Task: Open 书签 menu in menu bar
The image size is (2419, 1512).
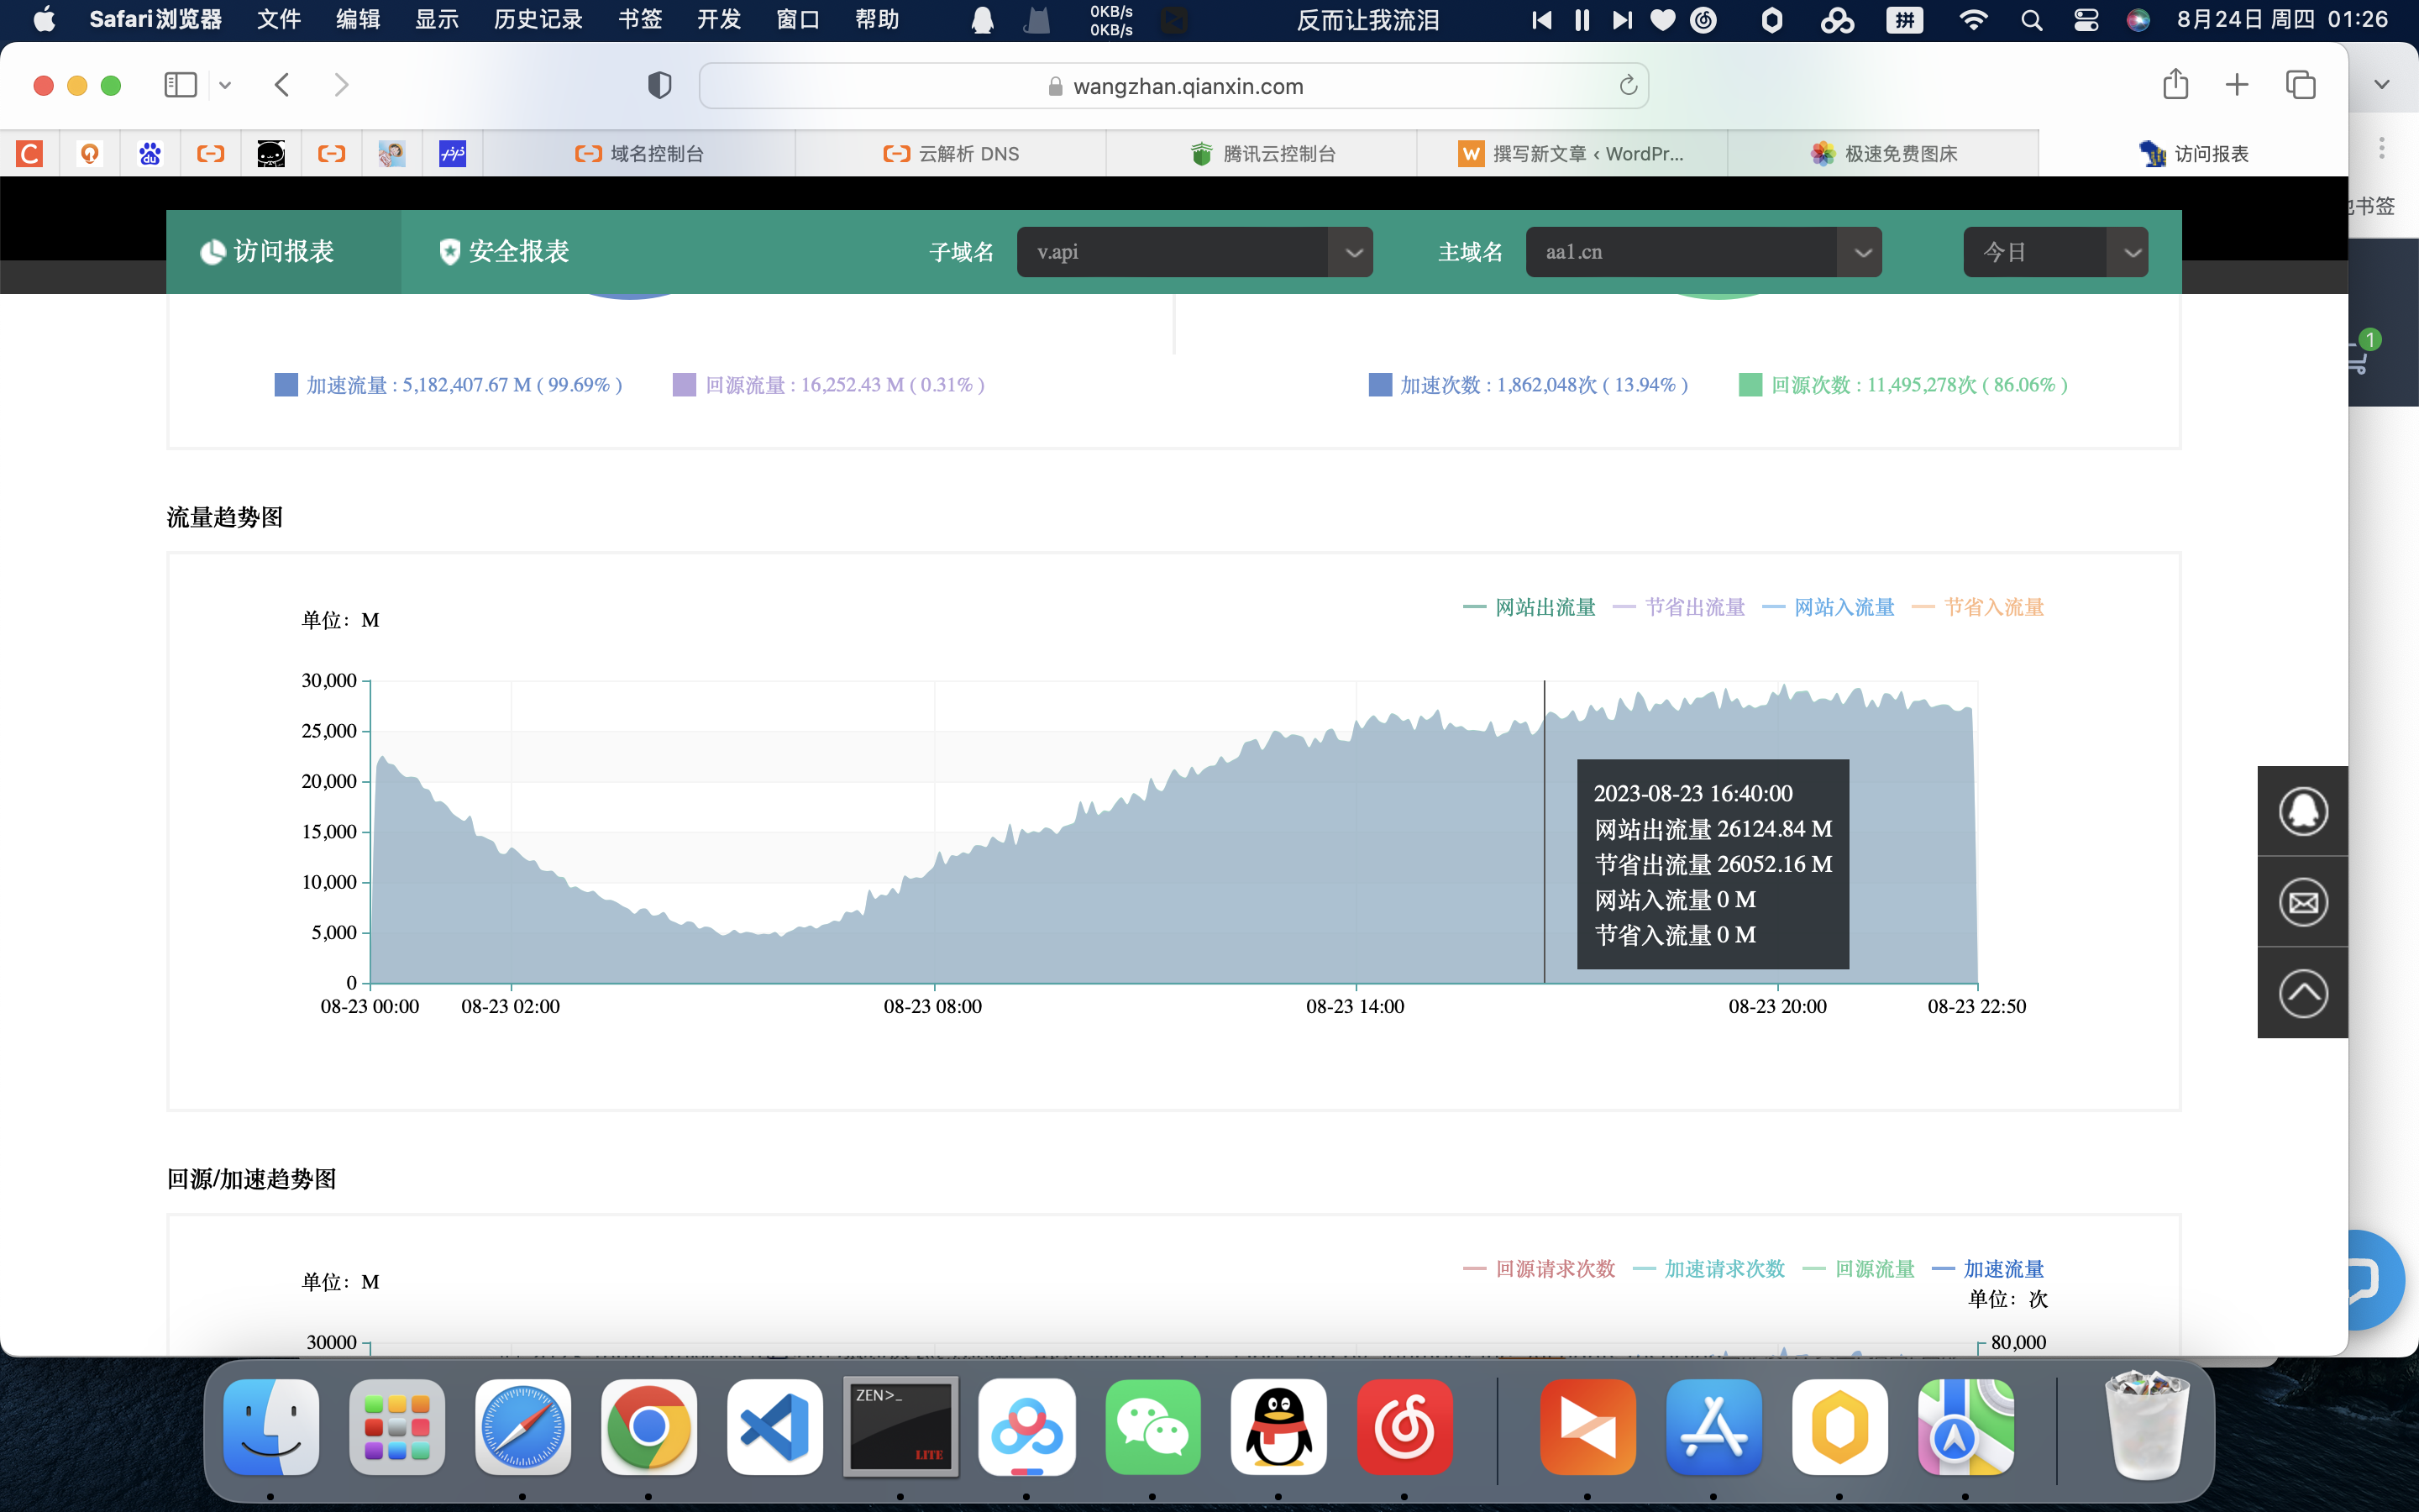Action: pyautogui.click(x=640, y=20)
